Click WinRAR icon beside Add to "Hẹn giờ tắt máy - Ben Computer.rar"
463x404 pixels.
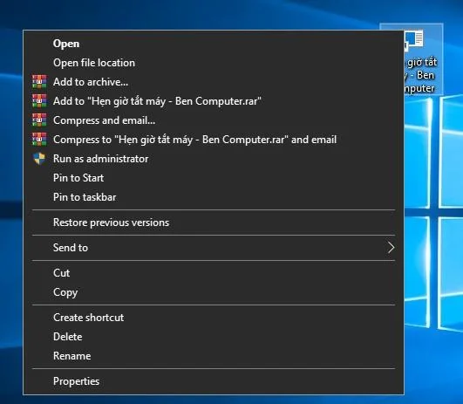pyautogui.click(x=39, y=101)
